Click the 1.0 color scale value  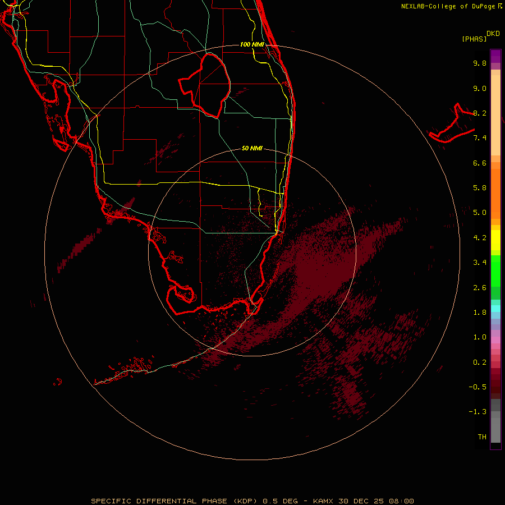[x=480, y=337]
